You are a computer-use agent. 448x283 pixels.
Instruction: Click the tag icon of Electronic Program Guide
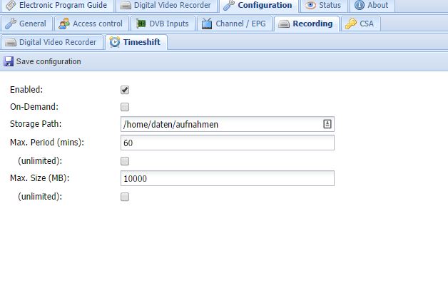(x=10, y=5)
